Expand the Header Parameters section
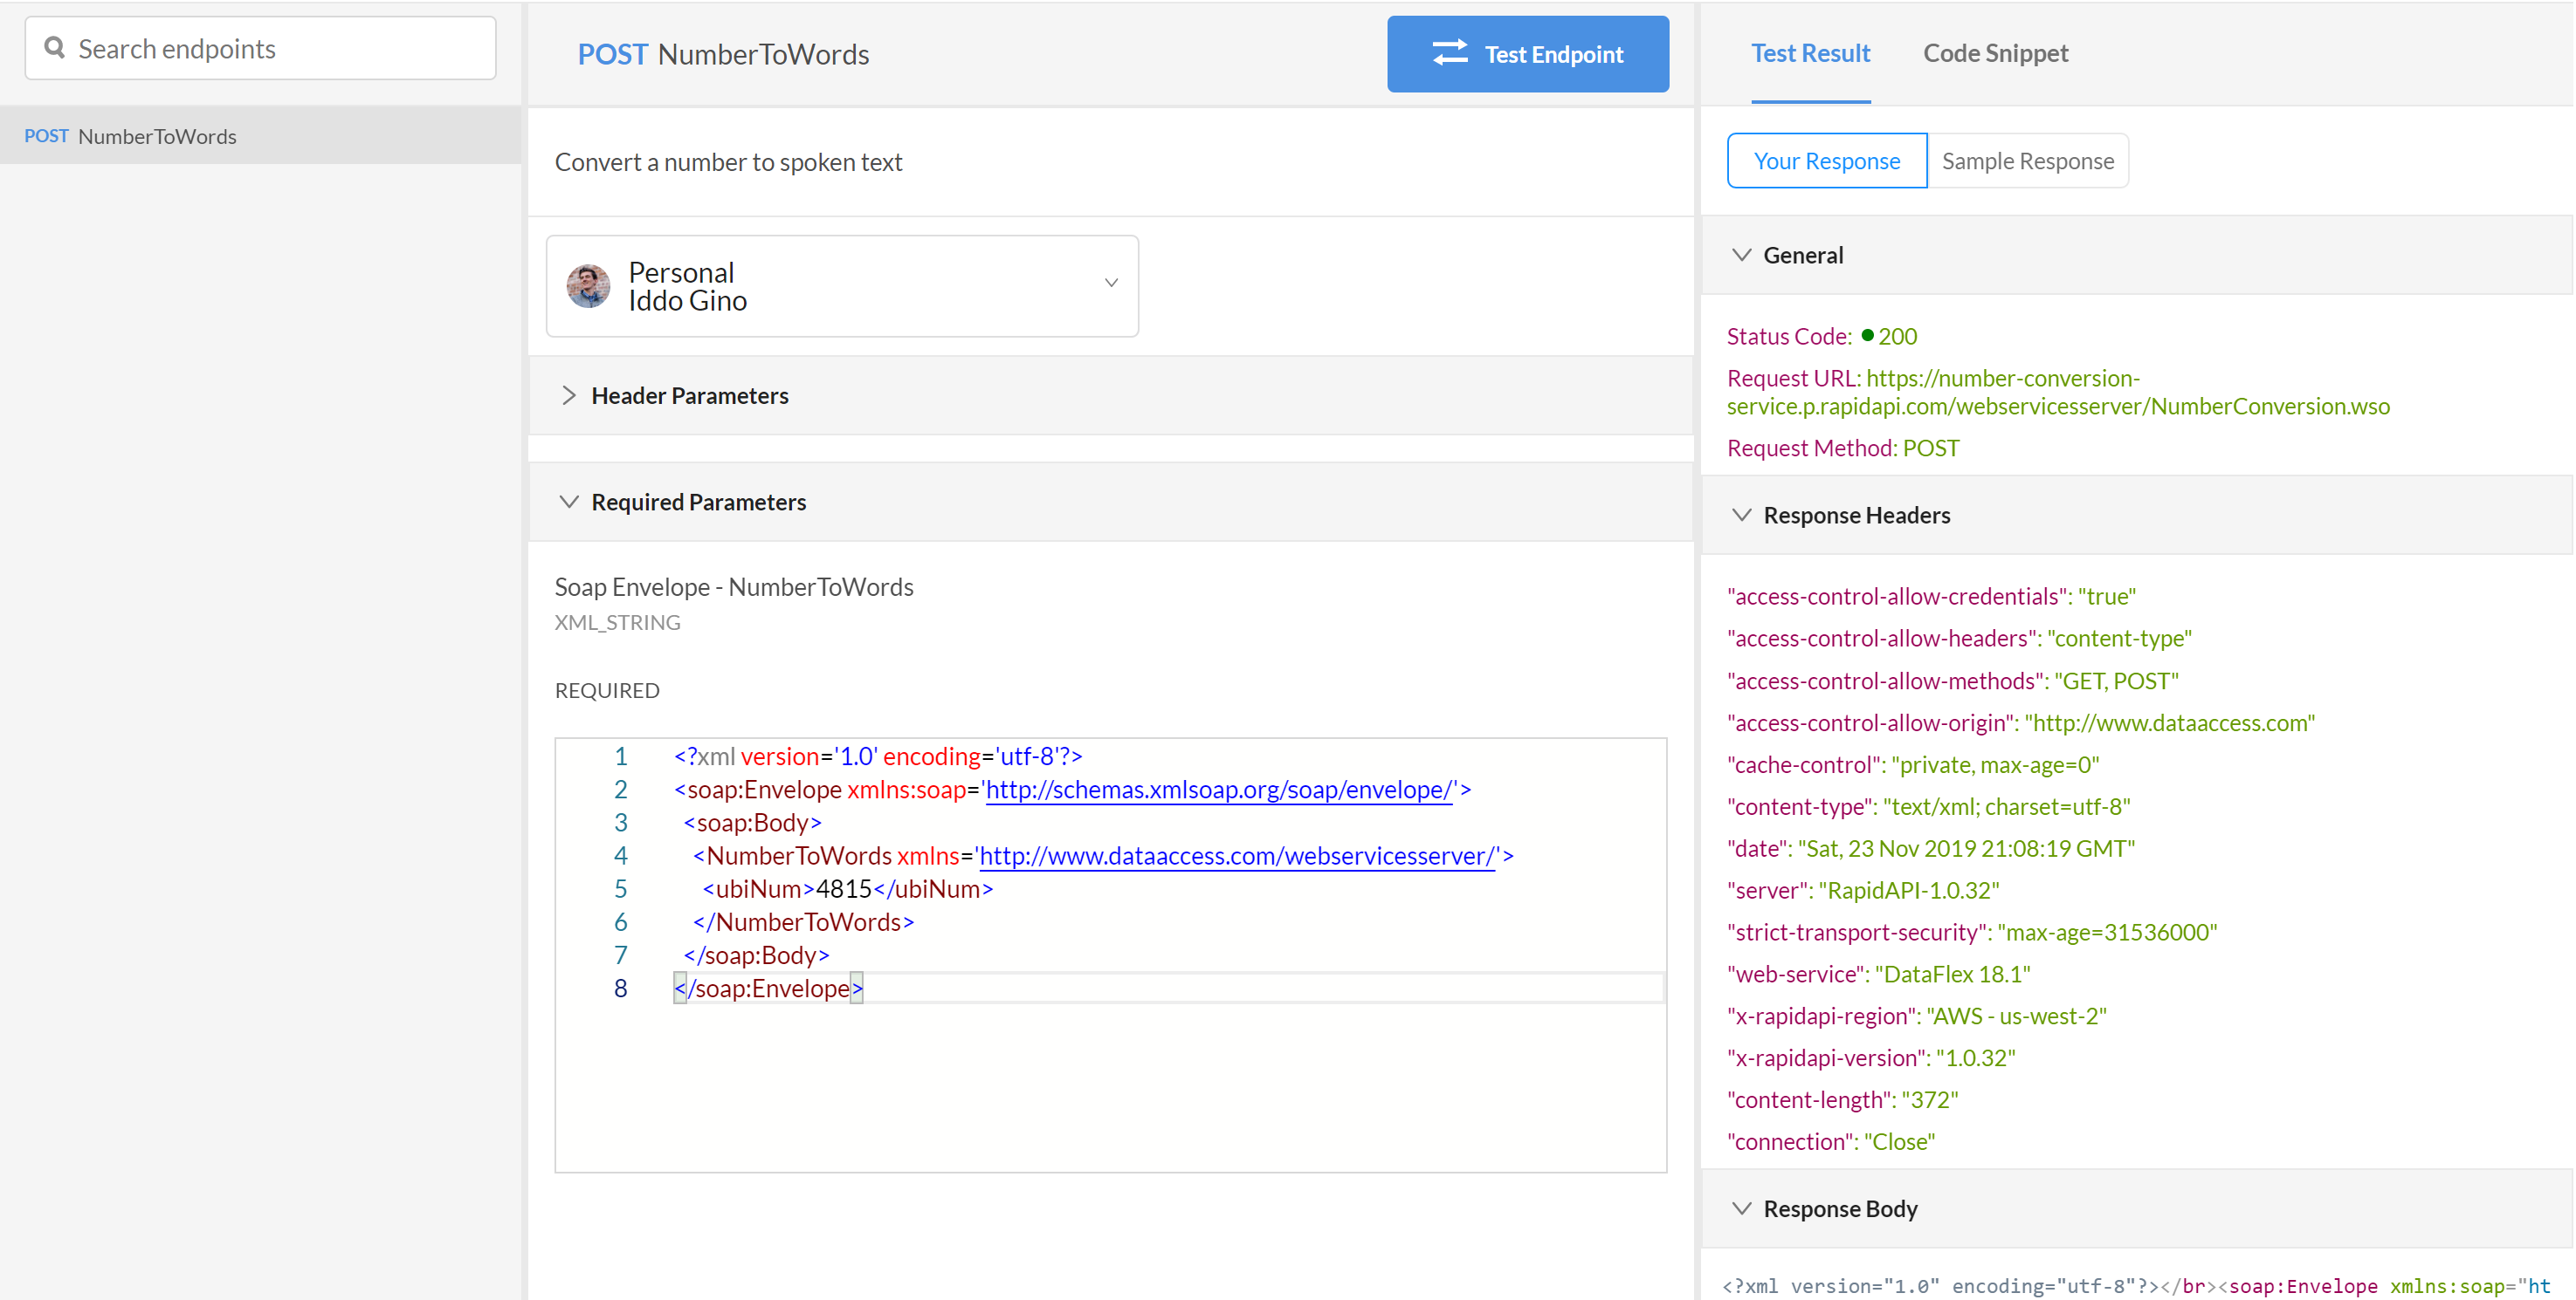2576x1300 pixels. [x=569, y=396]
